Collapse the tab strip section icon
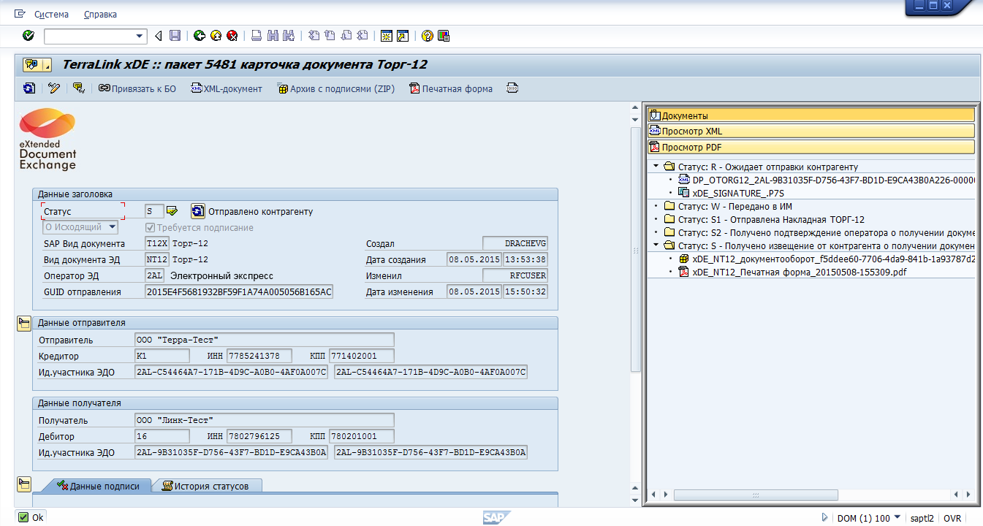 23,484
